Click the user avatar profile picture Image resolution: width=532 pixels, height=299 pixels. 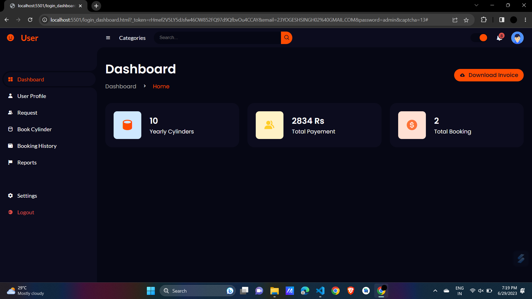[x=517, y=38]
